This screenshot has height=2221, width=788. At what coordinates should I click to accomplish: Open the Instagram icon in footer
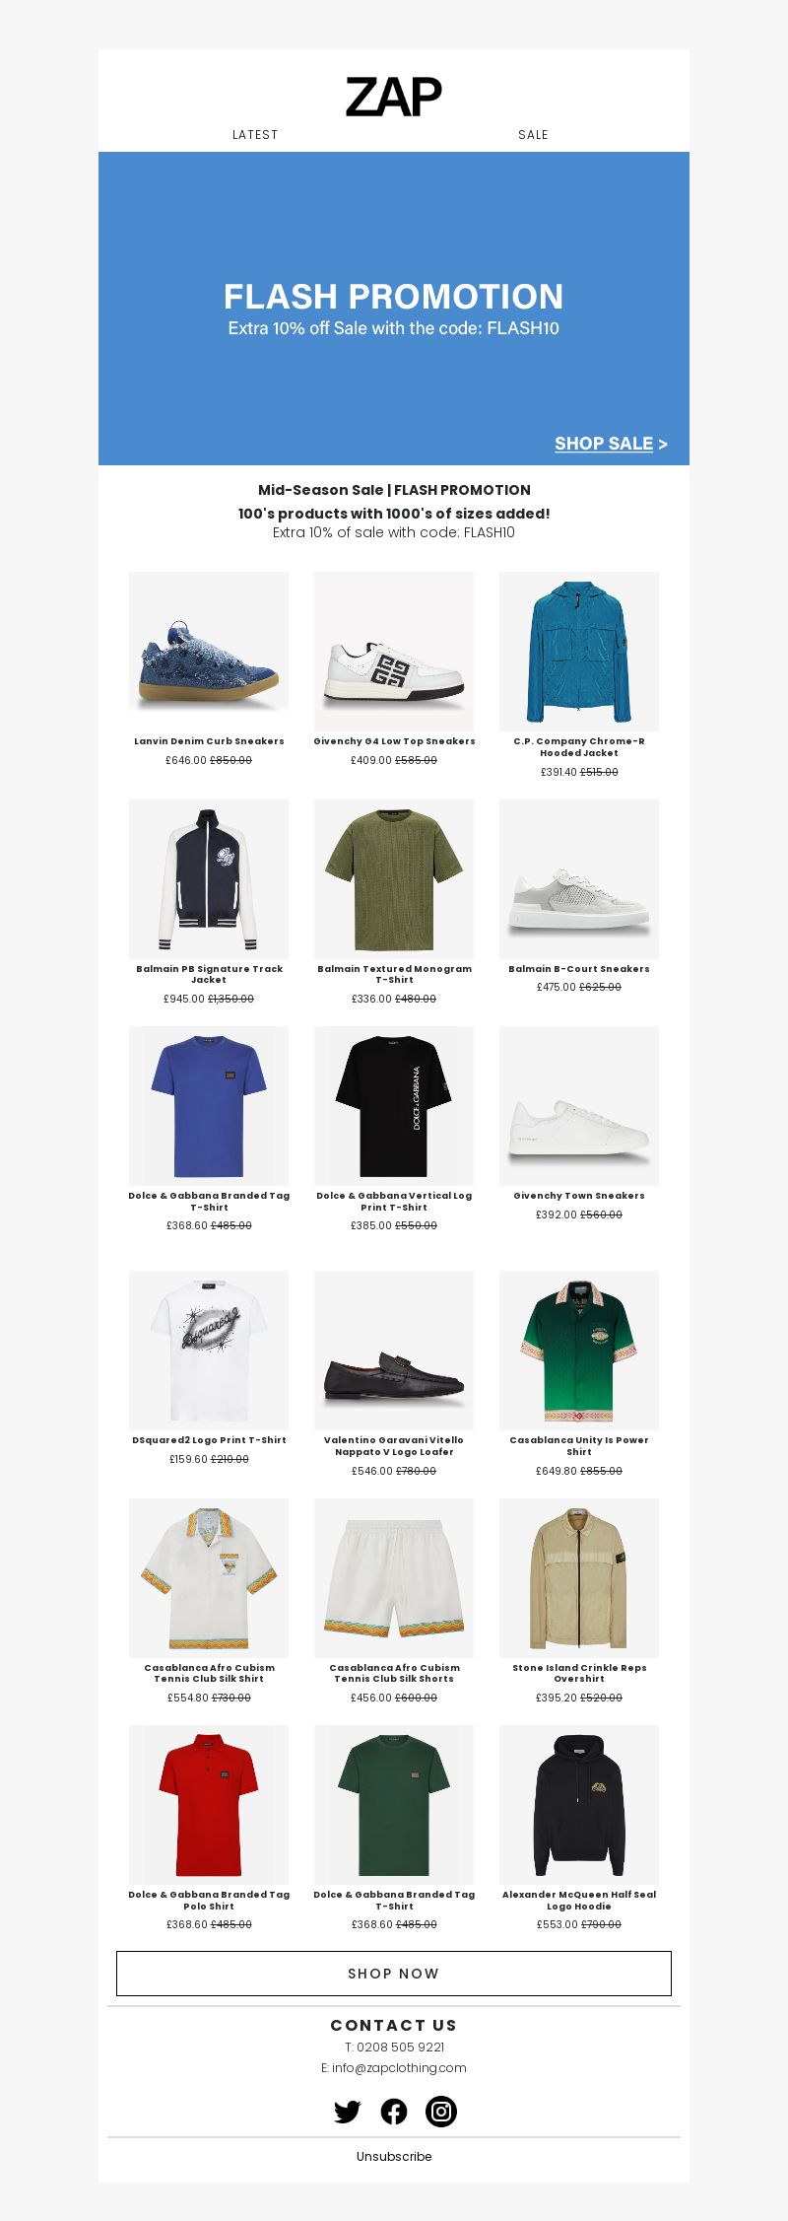point(441,2111)
